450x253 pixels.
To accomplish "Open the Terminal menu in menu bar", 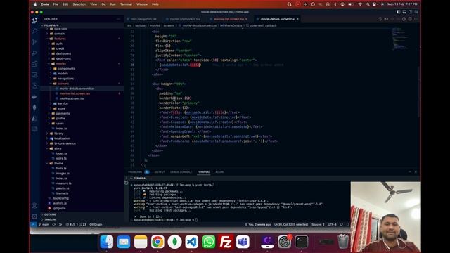I will [x=126, y=4].
